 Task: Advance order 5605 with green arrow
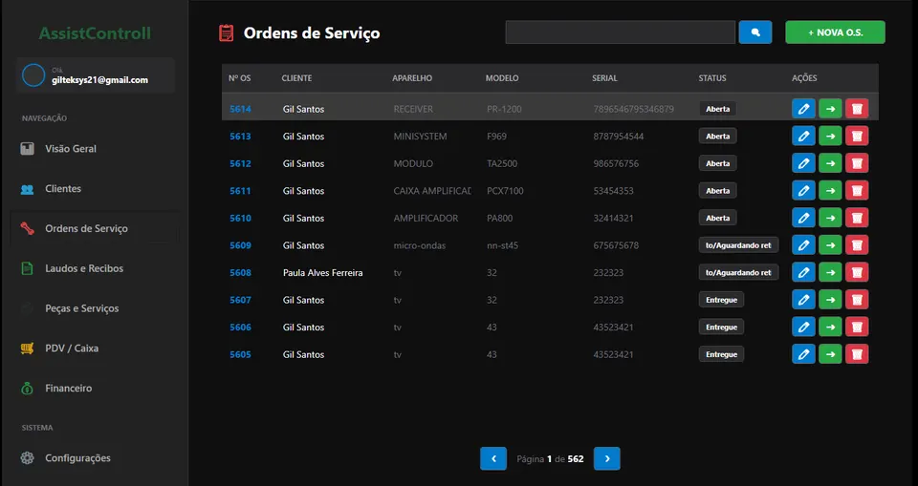[x=830, y=354]
